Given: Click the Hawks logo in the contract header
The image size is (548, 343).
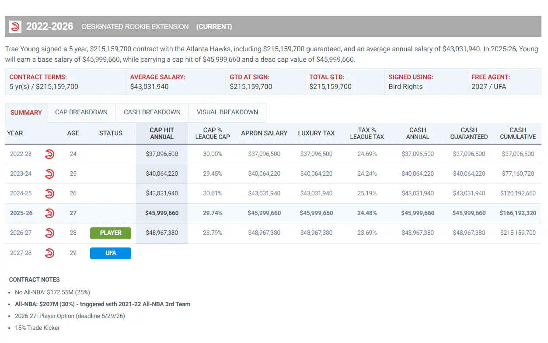Looking at the screenshot, I should [15, 27].
